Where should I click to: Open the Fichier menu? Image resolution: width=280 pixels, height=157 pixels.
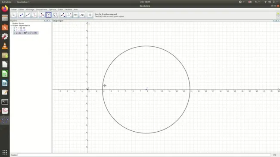(x=14, y=9)
